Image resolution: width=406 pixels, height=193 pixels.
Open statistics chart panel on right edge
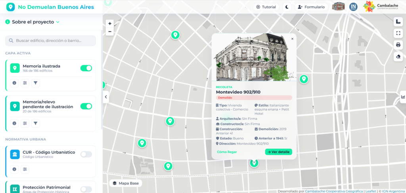(x=403, y=97)
